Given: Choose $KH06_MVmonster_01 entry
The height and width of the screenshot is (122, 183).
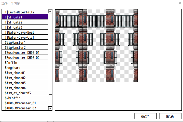Looking at the screenshot, I should click(25, 103).
